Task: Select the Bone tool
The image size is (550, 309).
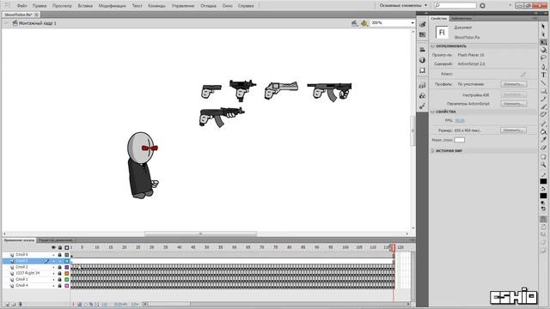Action: tap(543, 124)
